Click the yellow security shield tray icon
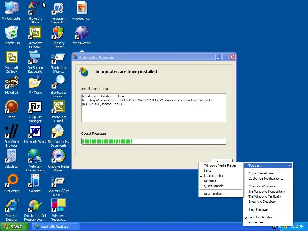 286,227
